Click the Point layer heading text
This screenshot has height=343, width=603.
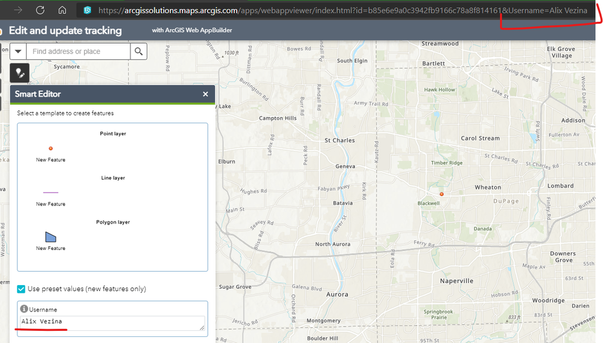point(113,133)
